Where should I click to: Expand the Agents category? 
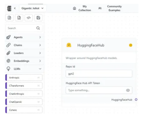(x=24, y=37)
